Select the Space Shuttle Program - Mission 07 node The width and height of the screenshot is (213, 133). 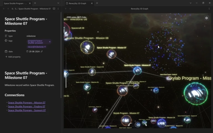(111, 54)
